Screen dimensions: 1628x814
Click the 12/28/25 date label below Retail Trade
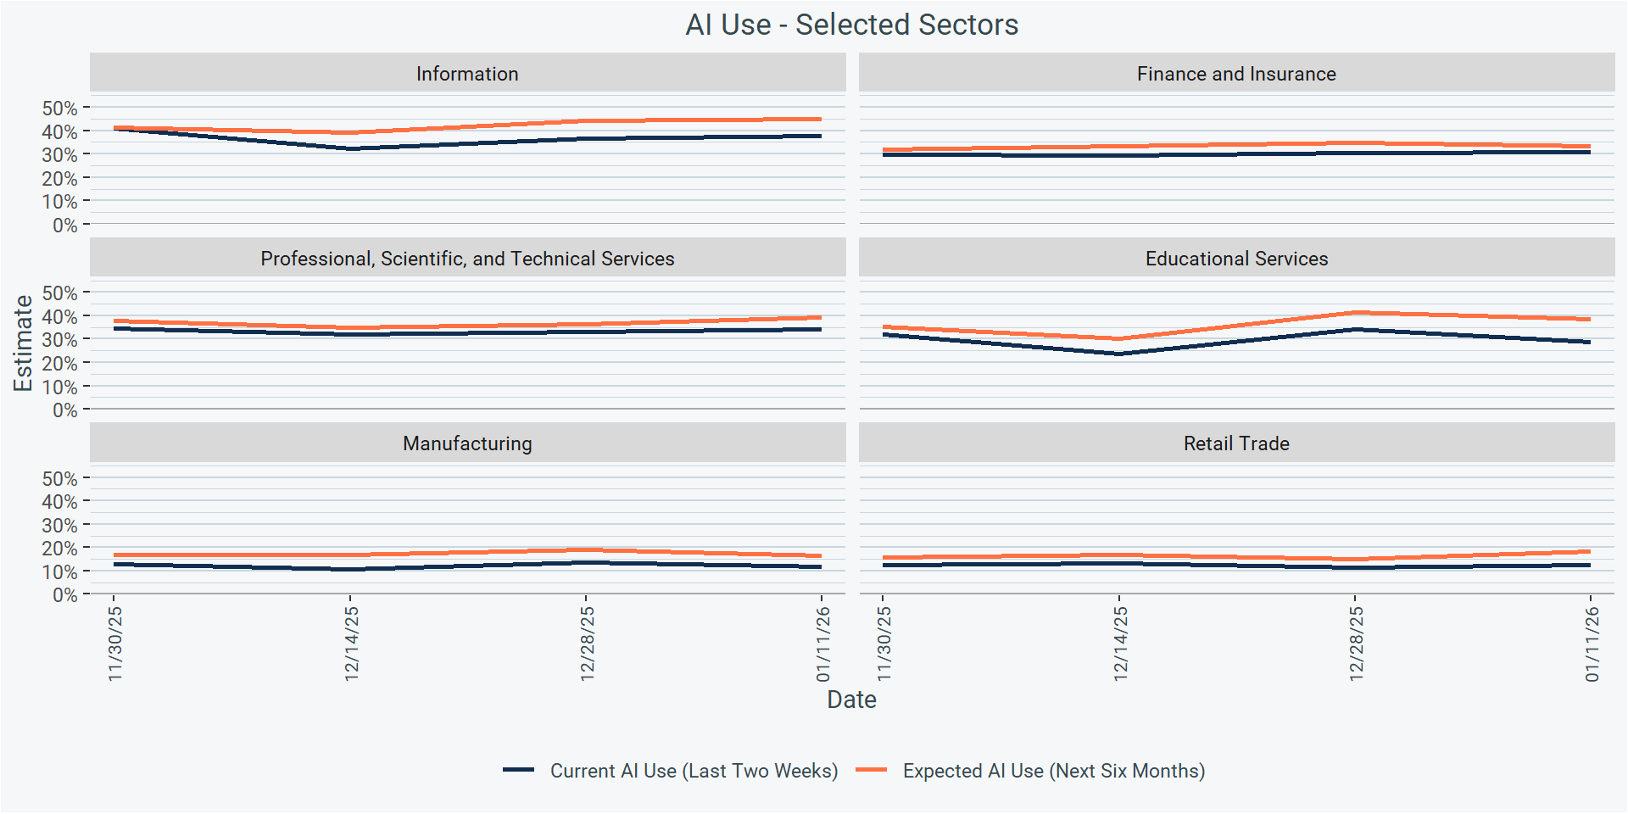point(1356,644)
